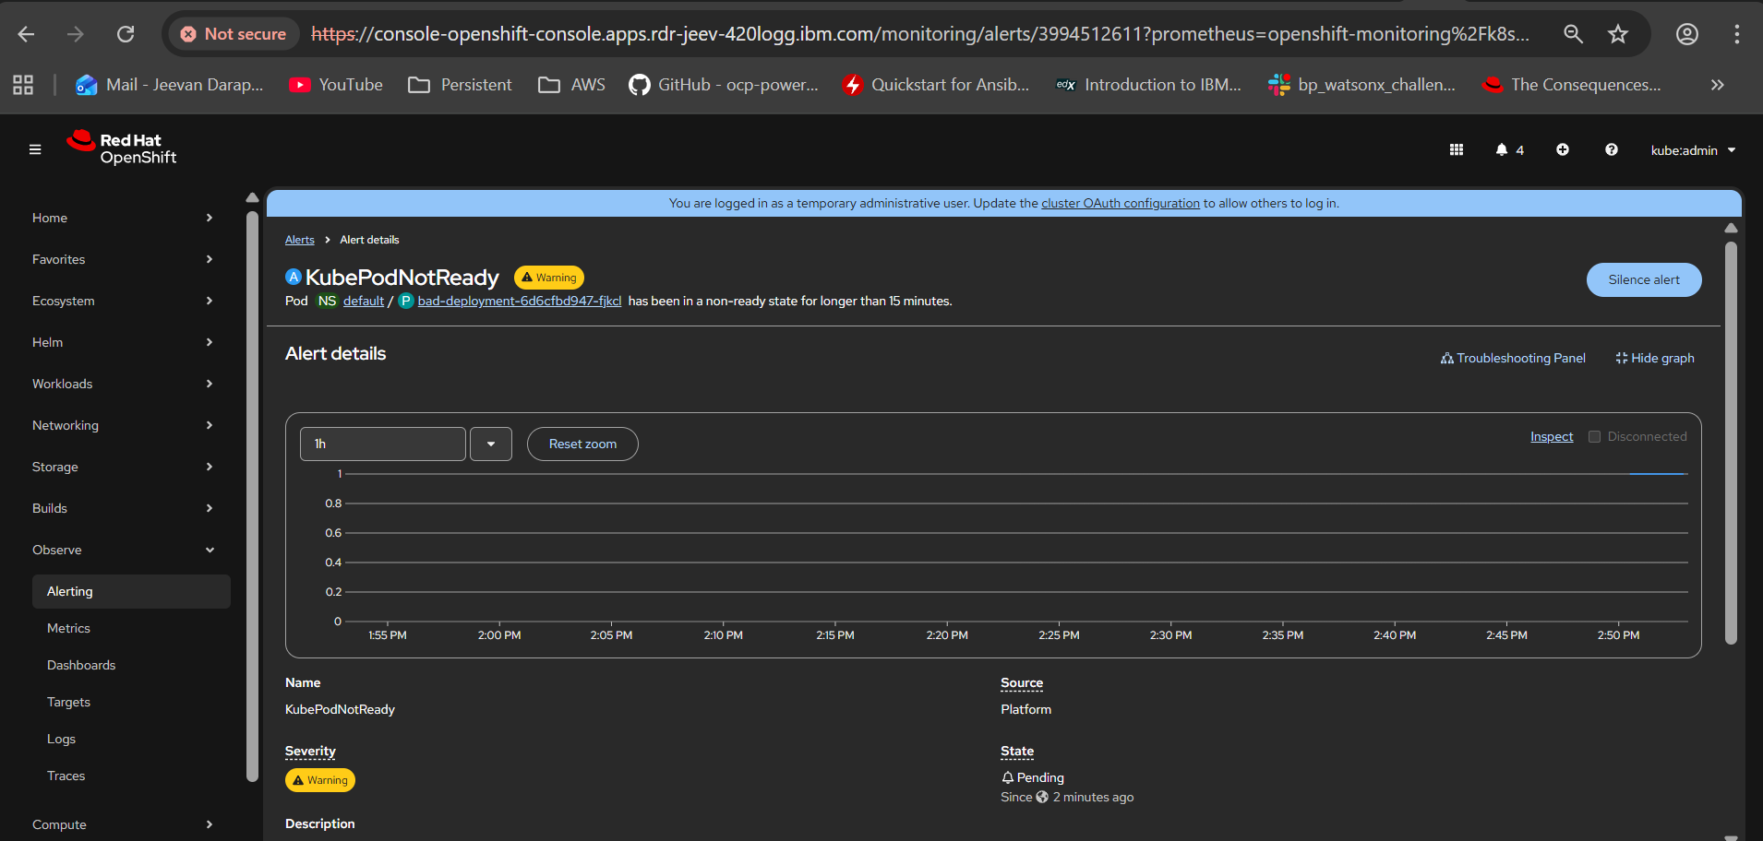The height and width of the screenshot is (841, 1763).
Task: Reload the browser page
Action: coord(126,34)
